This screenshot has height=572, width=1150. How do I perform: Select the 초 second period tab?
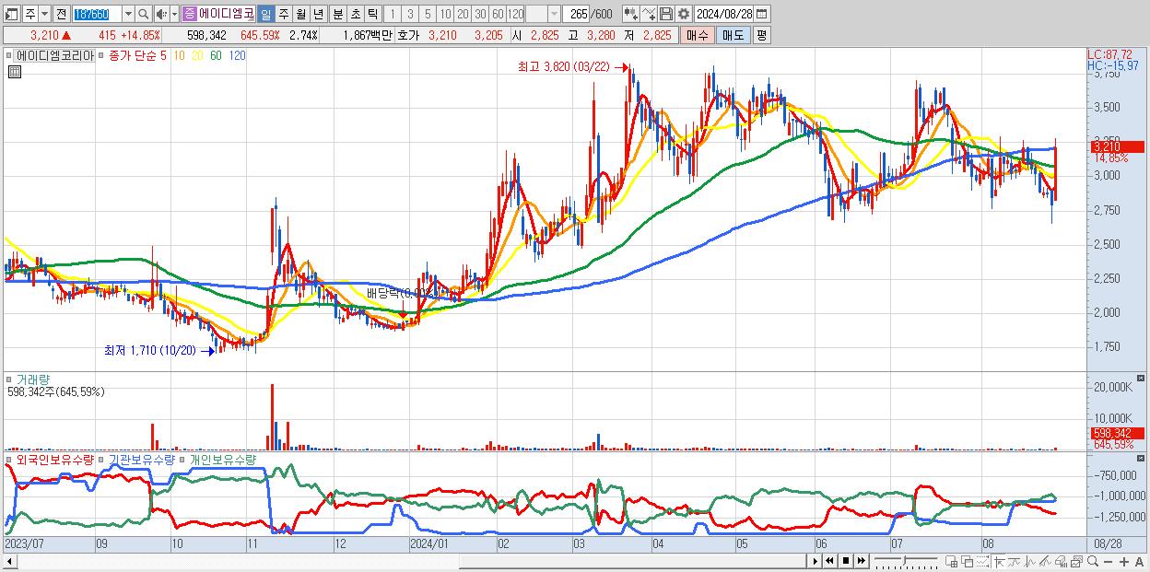356,14
